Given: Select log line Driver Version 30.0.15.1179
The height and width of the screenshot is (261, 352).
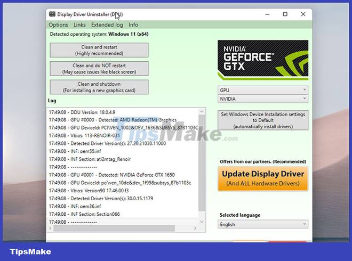Looking at the screenshot, I should pyautogui.click(x=101, y=198).
